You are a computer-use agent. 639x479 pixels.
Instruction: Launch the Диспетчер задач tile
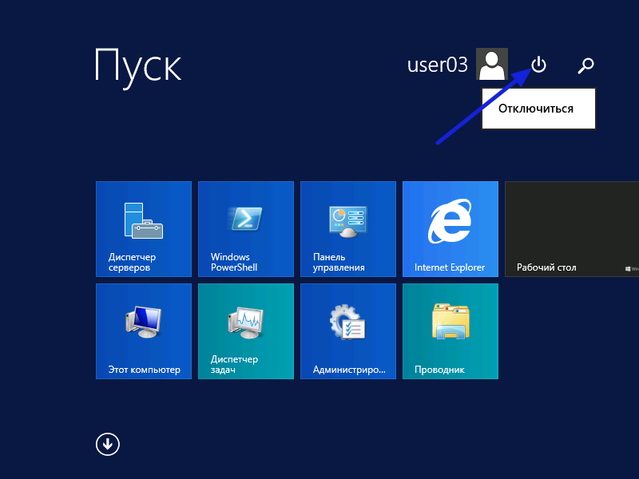coord(246,331)
